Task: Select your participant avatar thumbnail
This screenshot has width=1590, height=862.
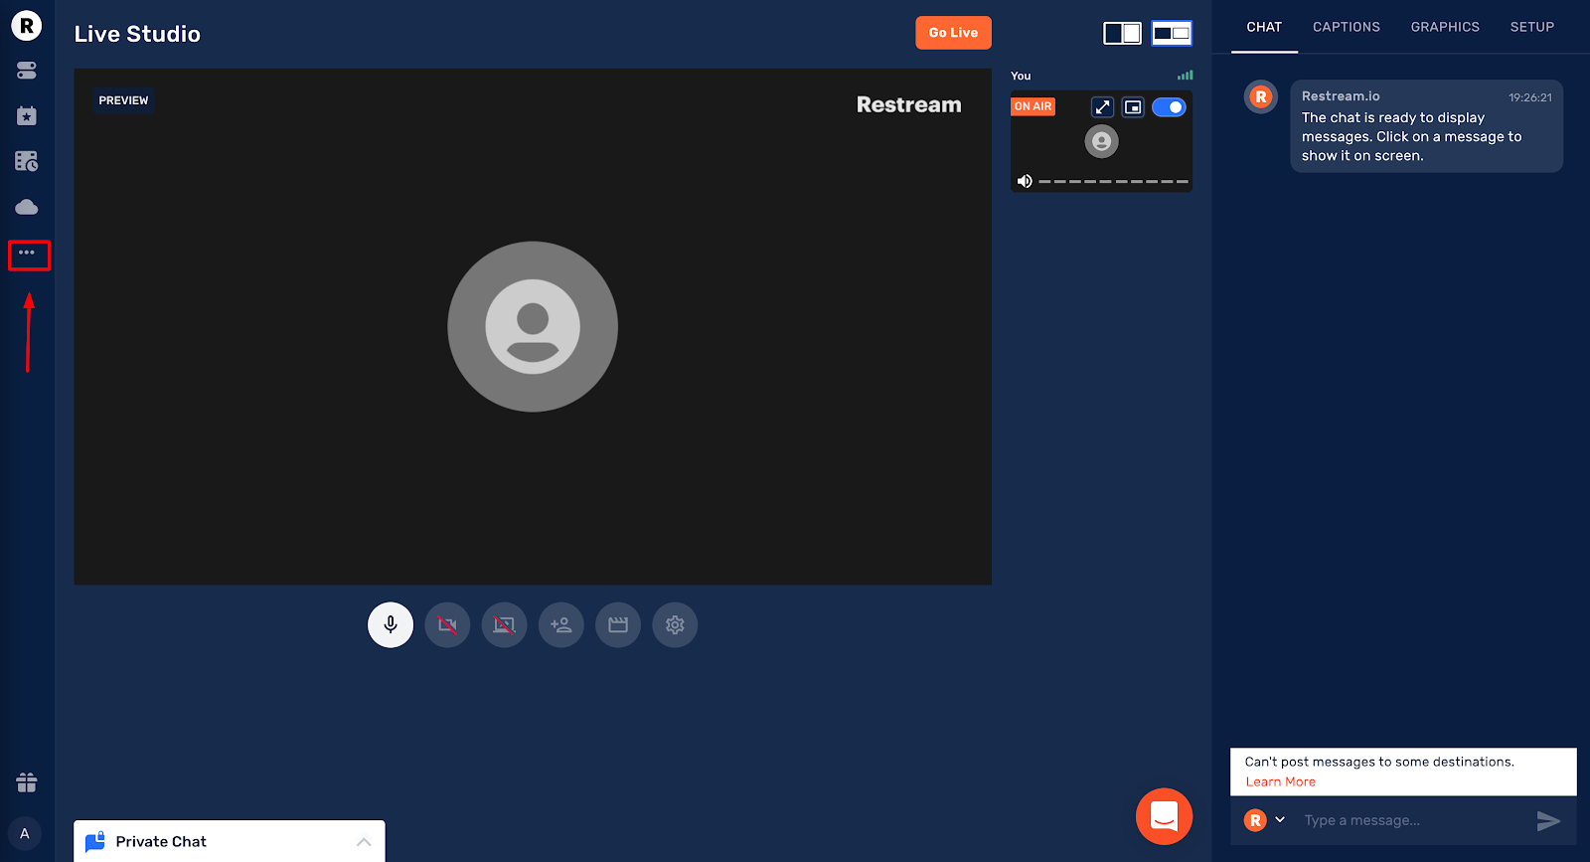Action: [x=1101, y=141]
